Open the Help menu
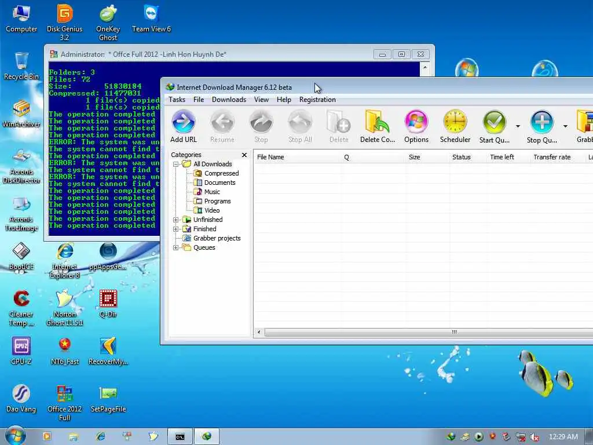Image resolution: width=593 pixels, height=445 pixels. 284,100
